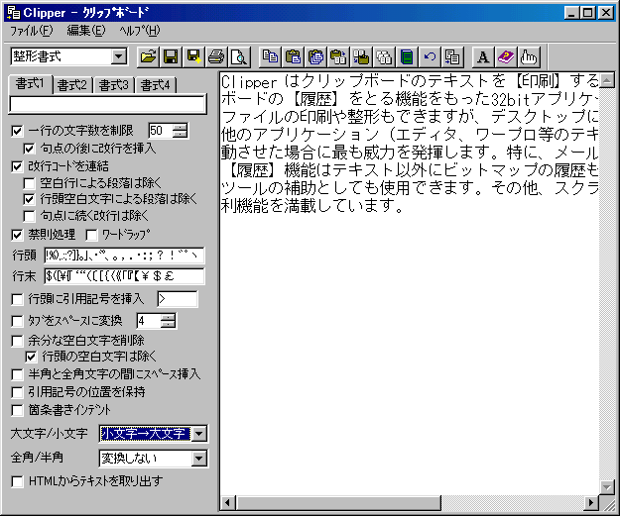The height and width of the screenshot is (516, 620).
Task: Click the main text area showing Clipper description
Action: [x=410, y=282]
